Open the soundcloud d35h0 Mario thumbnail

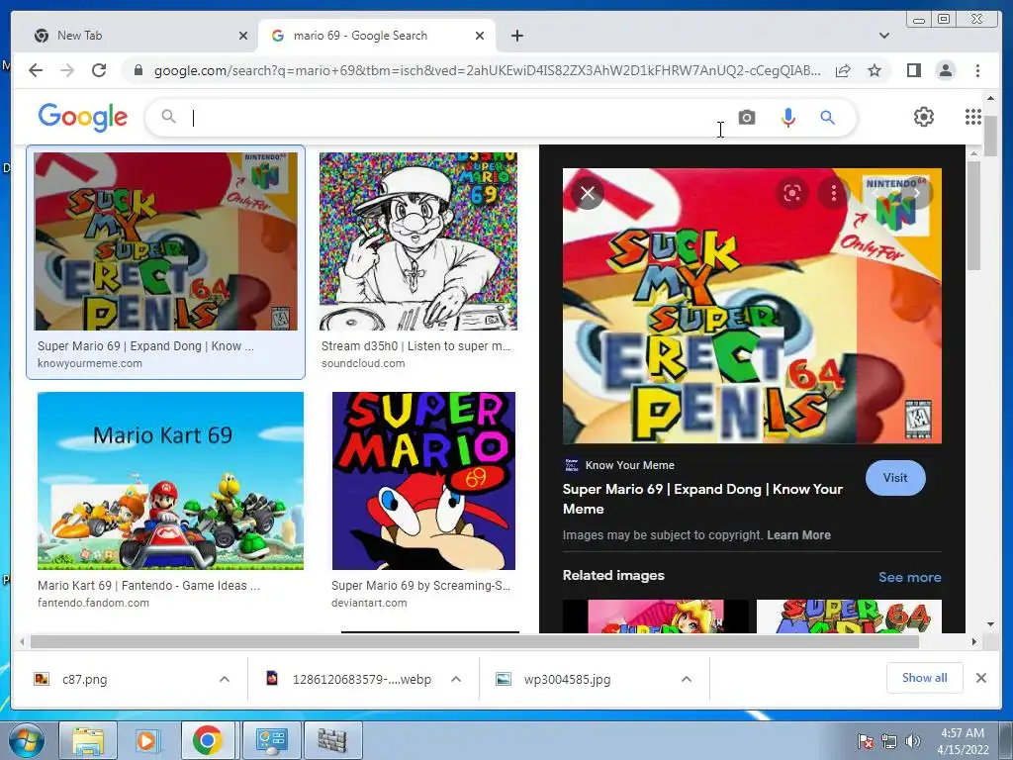pyautogui.click(x=418, y=241)
